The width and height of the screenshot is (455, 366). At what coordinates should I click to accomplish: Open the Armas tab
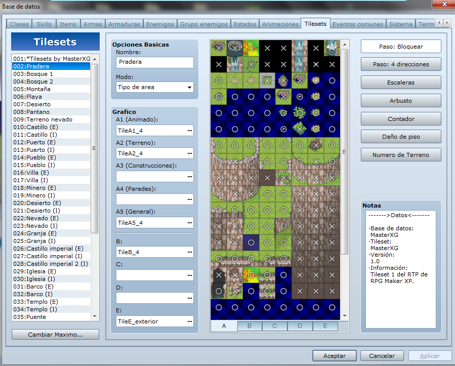[93, 24]
